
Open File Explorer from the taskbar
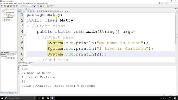pos(43,98)
